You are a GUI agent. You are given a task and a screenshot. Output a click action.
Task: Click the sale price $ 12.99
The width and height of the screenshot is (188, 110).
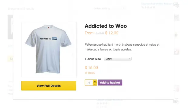point(112,33)
